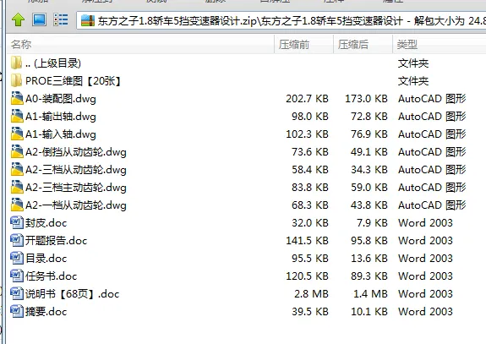Click AutoCAD 图形 type of A0-装配图.dwg
This screenshot has height=344, width=486.
pyautogui.click(x=432, y=99)
